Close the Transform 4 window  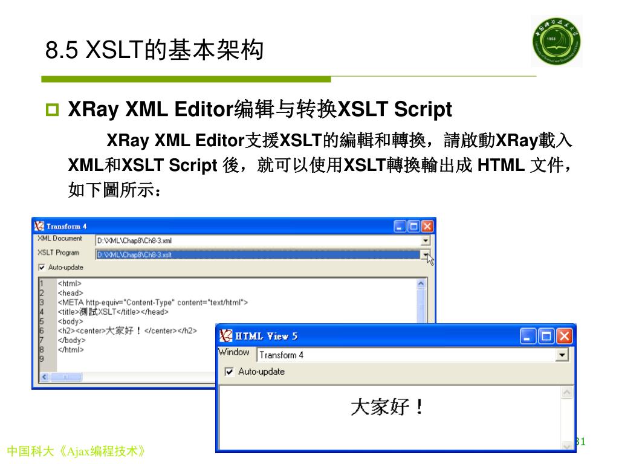[427, 227]
